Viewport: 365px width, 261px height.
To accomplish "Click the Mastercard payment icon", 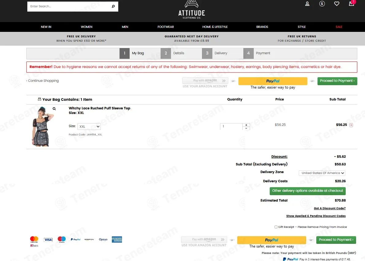I will (x=34, y=239).
